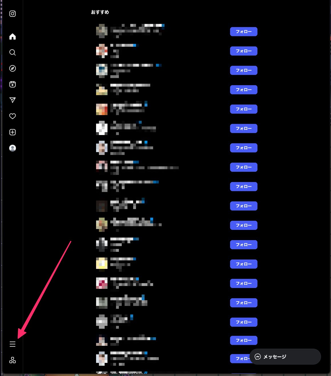
Task: Open the メッセージ floating chat button
Action: click(x=285, y=357)
